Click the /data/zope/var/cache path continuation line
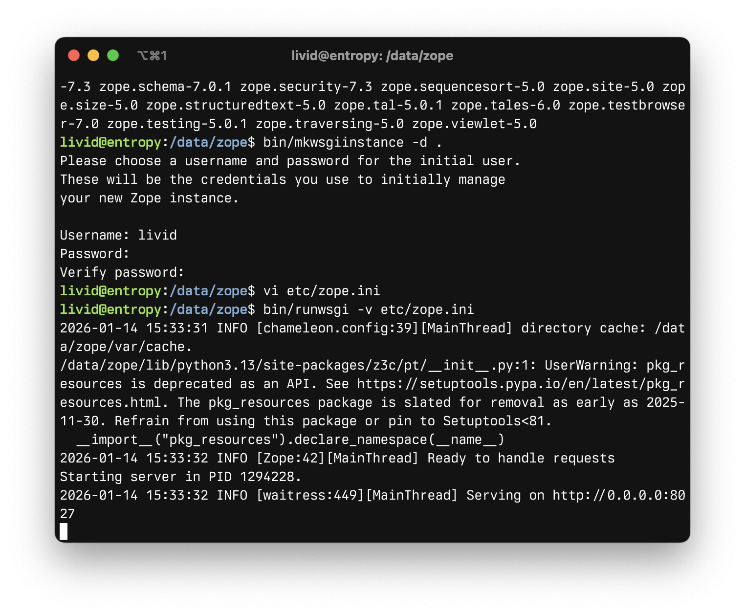Screen dimensions: 745x615 coord(126,347)
